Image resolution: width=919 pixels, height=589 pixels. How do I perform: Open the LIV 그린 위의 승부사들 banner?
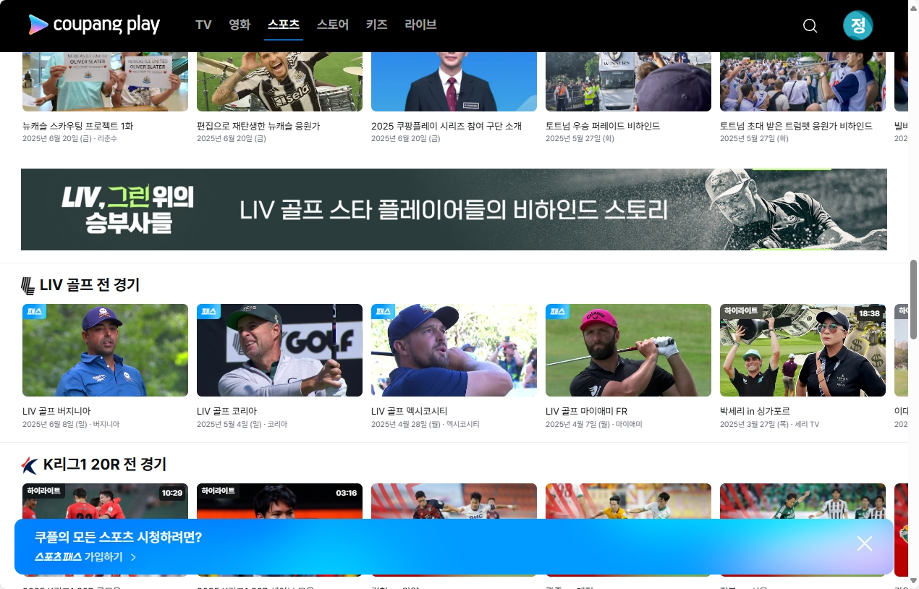click(454, 210)
